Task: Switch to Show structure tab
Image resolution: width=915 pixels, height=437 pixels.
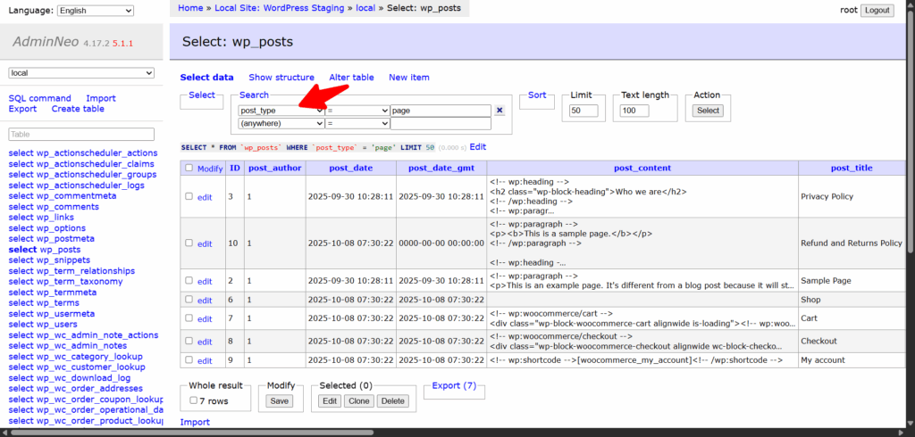Action: [x=281, y=78]
